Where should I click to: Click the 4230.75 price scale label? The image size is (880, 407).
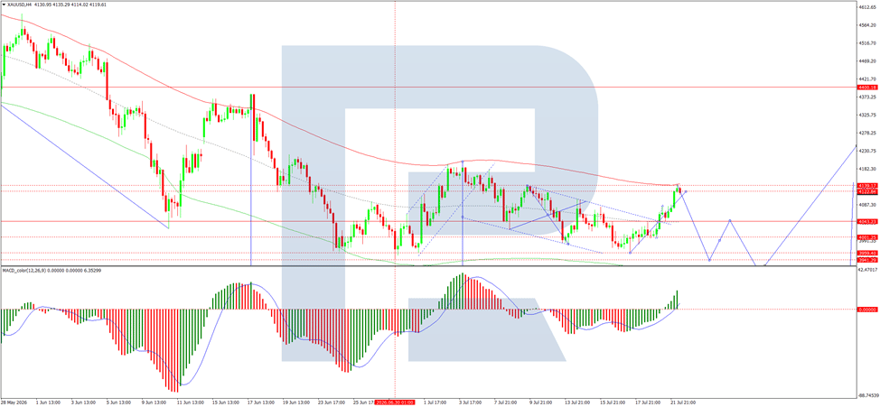[867, 151]
